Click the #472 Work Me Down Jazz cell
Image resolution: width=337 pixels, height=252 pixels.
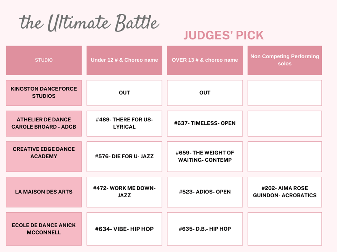coord(124,192)
